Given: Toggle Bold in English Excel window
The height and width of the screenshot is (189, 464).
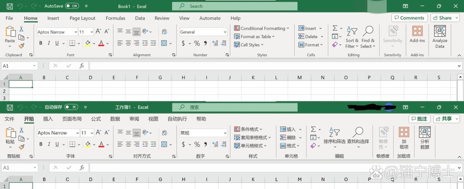Looking at the screenshot, I should (41, 43).
